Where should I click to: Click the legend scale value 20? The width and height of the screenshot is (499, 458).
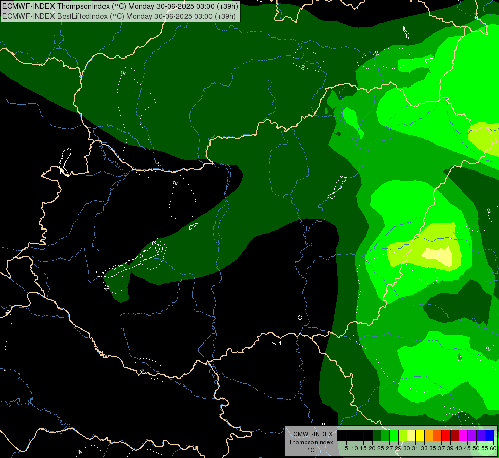point(372,448)
